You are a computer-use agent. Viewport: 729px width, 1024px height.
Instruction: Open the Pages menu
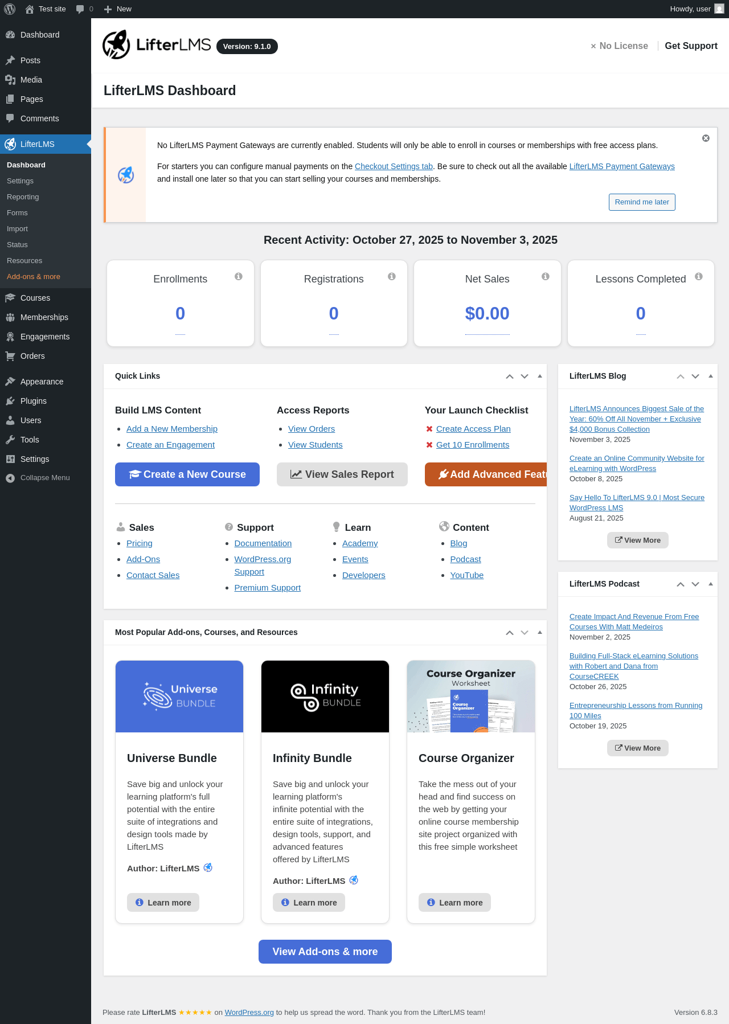(46, 99)
